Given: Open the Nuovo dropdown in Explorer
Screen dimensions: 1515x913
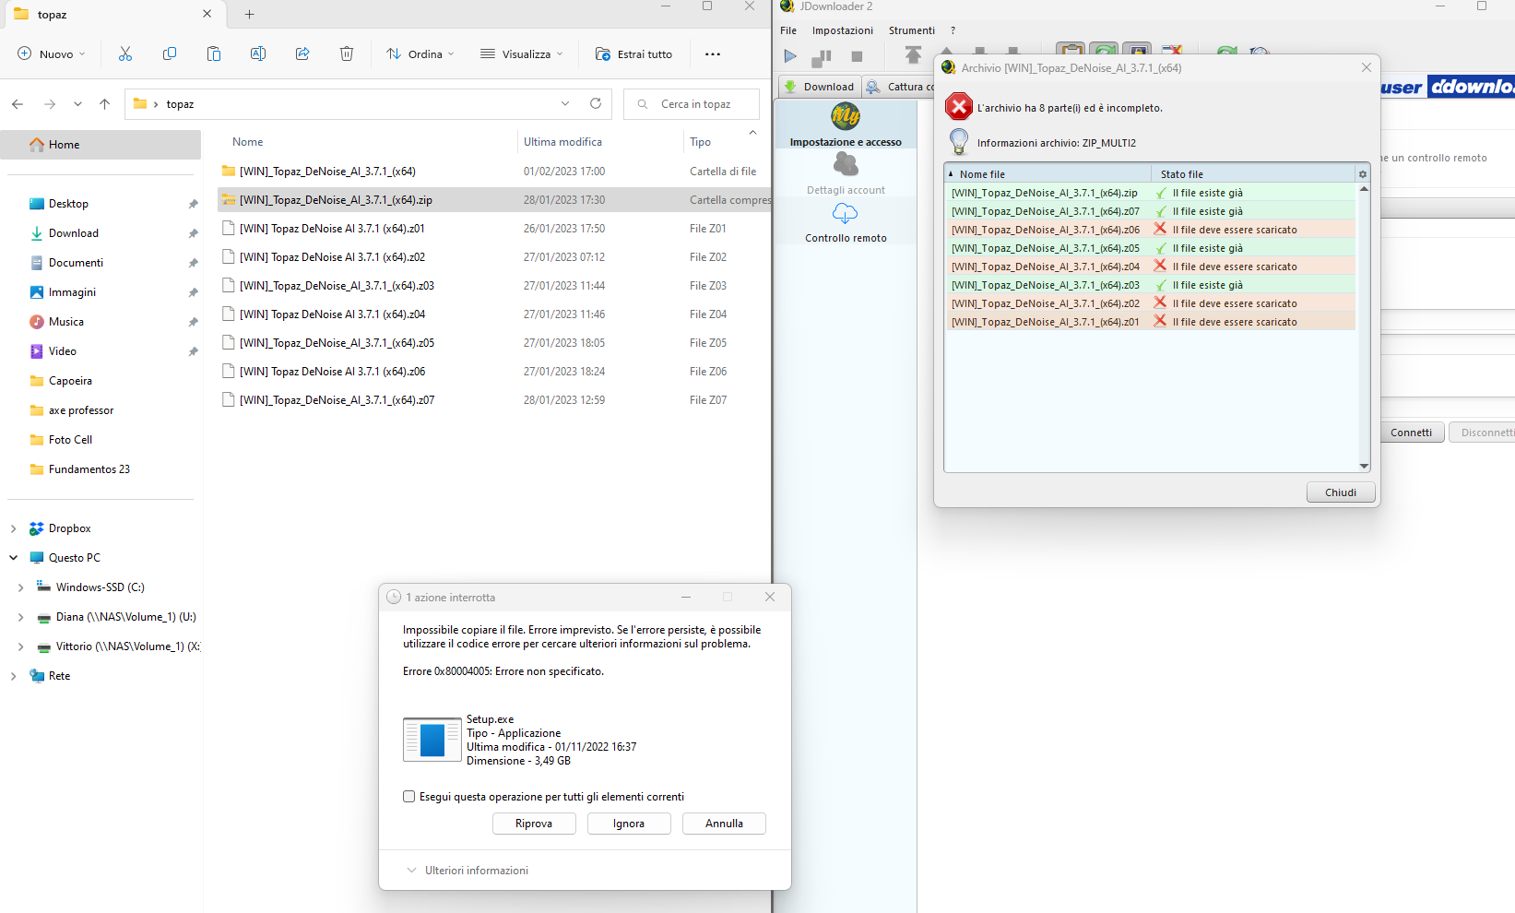Looking at the screenshot, I should 52,53.
